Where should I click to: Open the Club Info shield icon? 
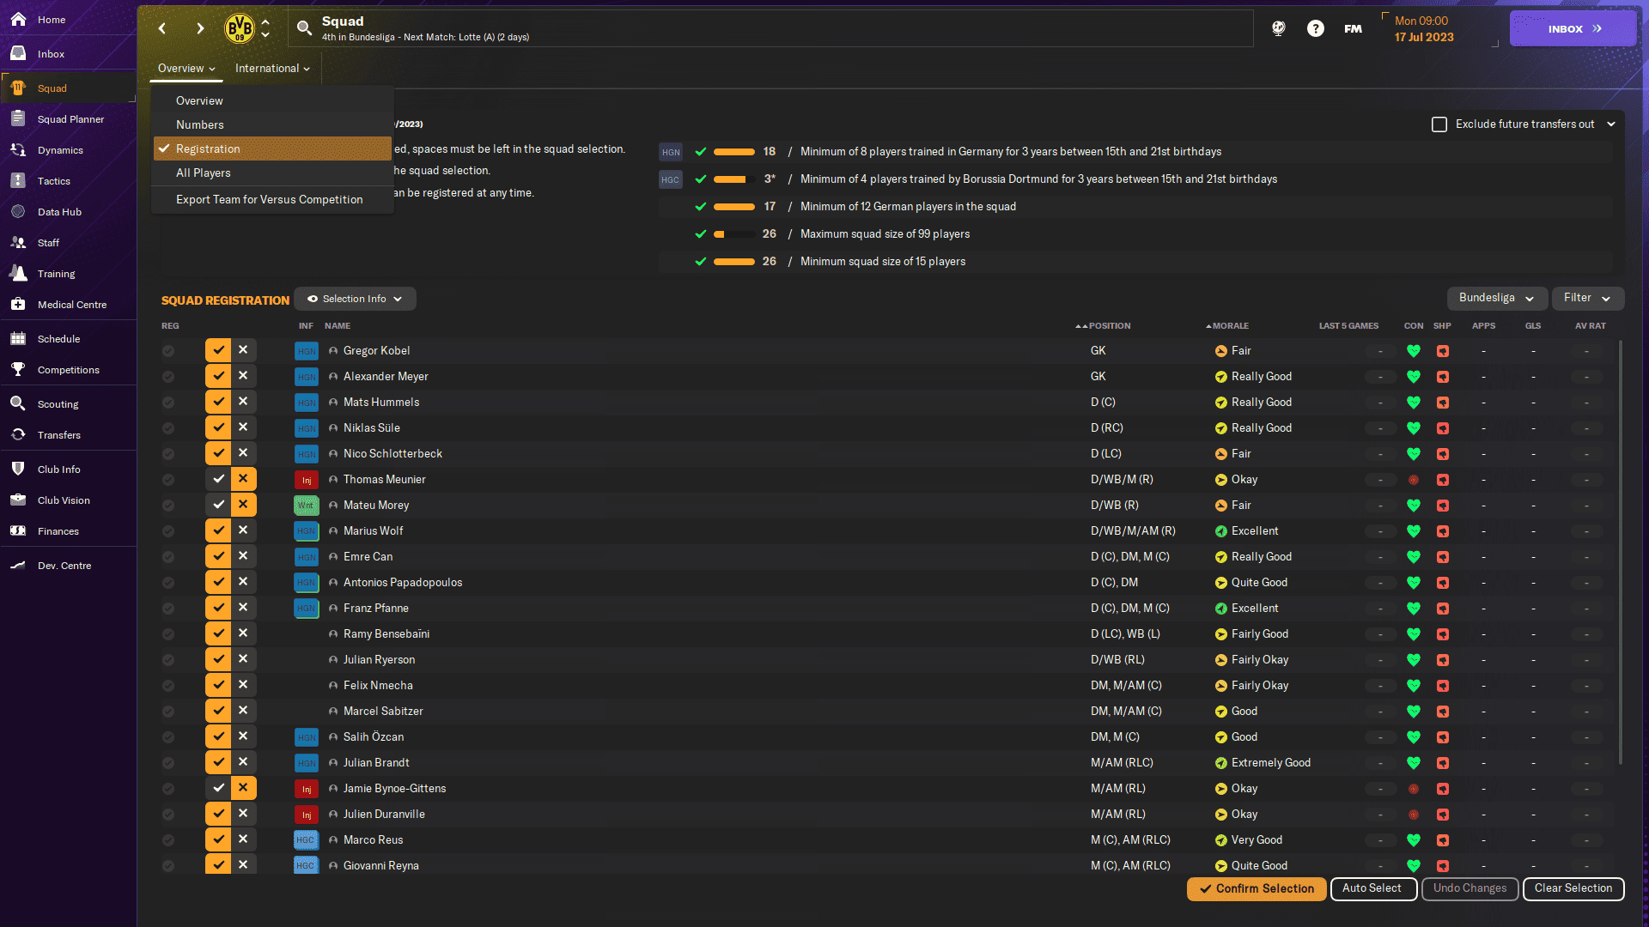18,469
